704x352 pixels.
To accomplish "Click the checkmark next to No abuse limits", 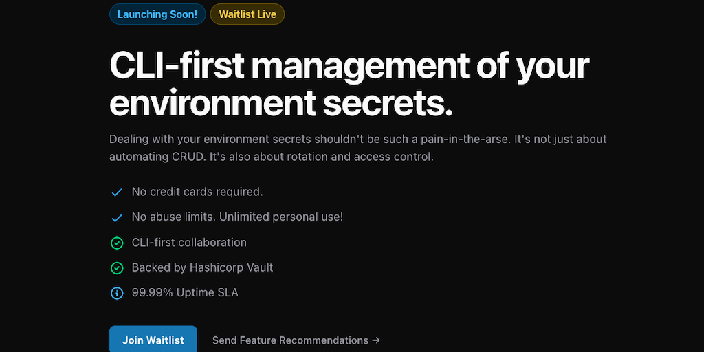I will (x=117, y=218).
